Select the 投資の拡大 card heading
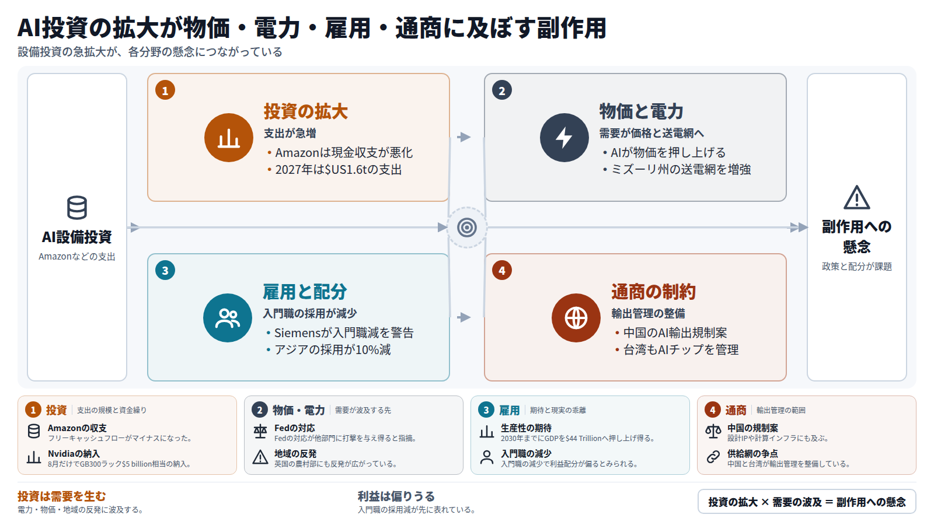The height and width of the screenshot is (525, 934). [x=306, y=111]
